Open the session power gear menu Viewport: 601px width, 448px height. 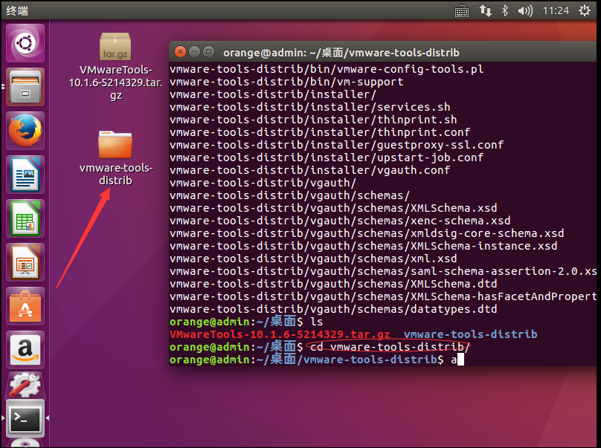(585, 10)
